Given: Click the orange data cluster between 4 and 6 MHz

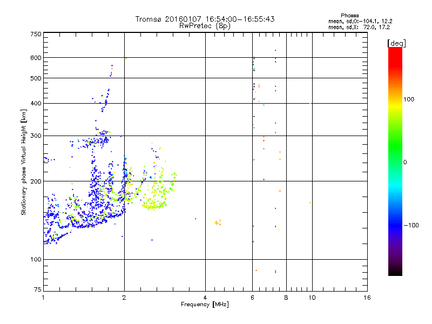Looking at the screenshot, I should coord(218,222).
